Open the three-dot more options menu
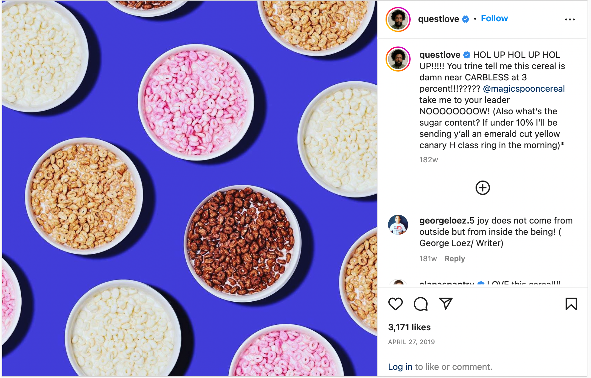This screenshot has height=378, width=591. 570,19
